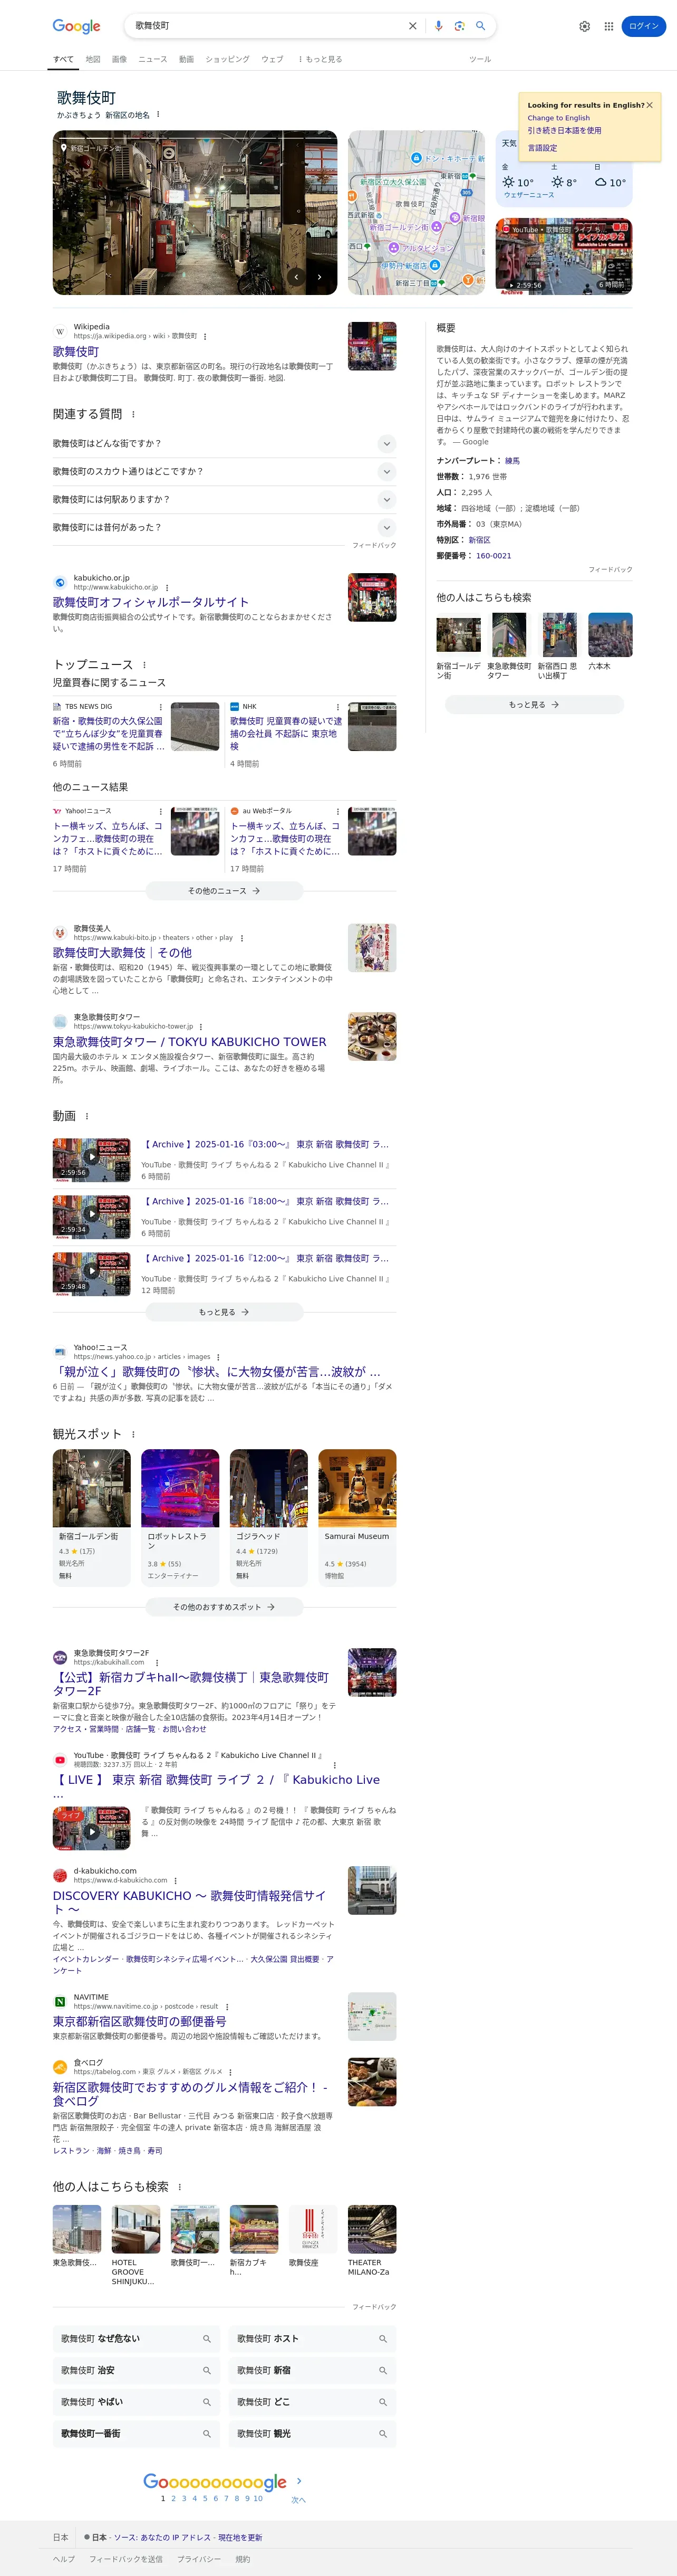Play the 12:00 archive video thumbnail
Image resolution: width=677 pixels, height=2576 pixels.
(x=91, y=1274)
